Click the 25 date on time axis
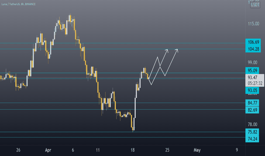 point(167,150)
